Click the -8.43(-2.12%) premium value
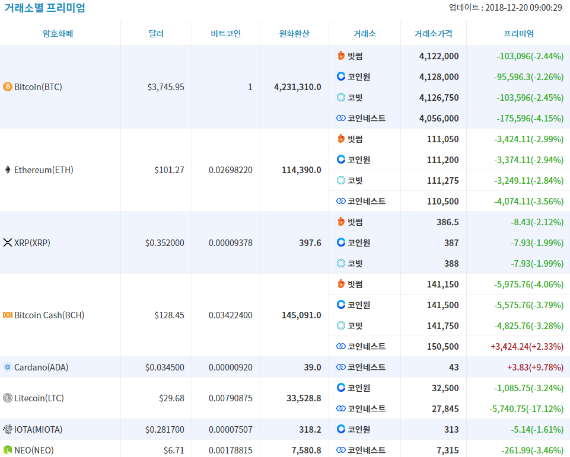Viewport: 570px width, 457px height. point(537,222)
